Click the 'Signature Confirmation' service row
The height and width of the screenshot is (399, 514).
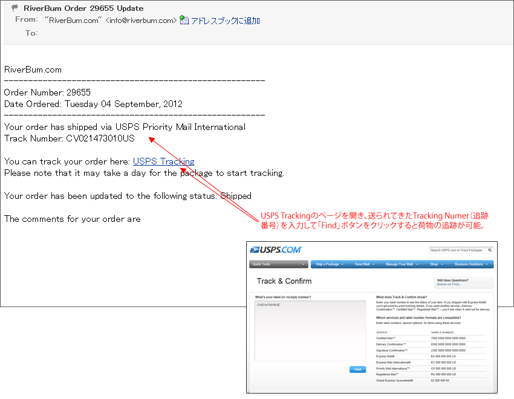point(431,351)
